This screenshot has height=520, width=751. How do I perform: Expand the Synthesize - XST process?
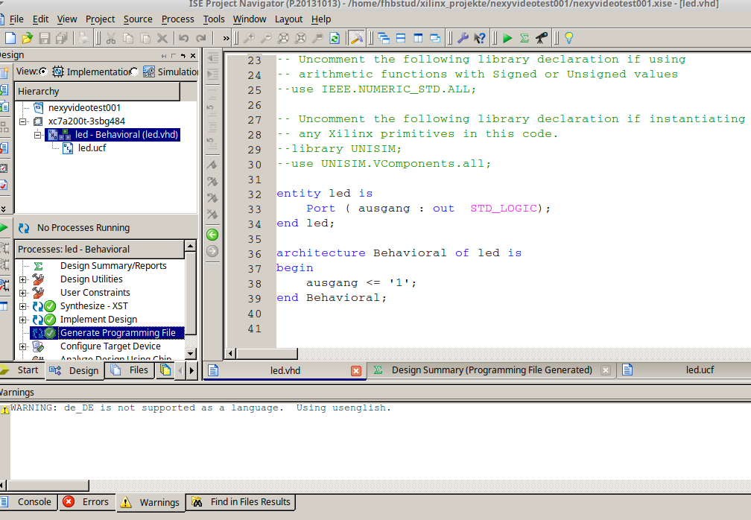tap(22, 305)
